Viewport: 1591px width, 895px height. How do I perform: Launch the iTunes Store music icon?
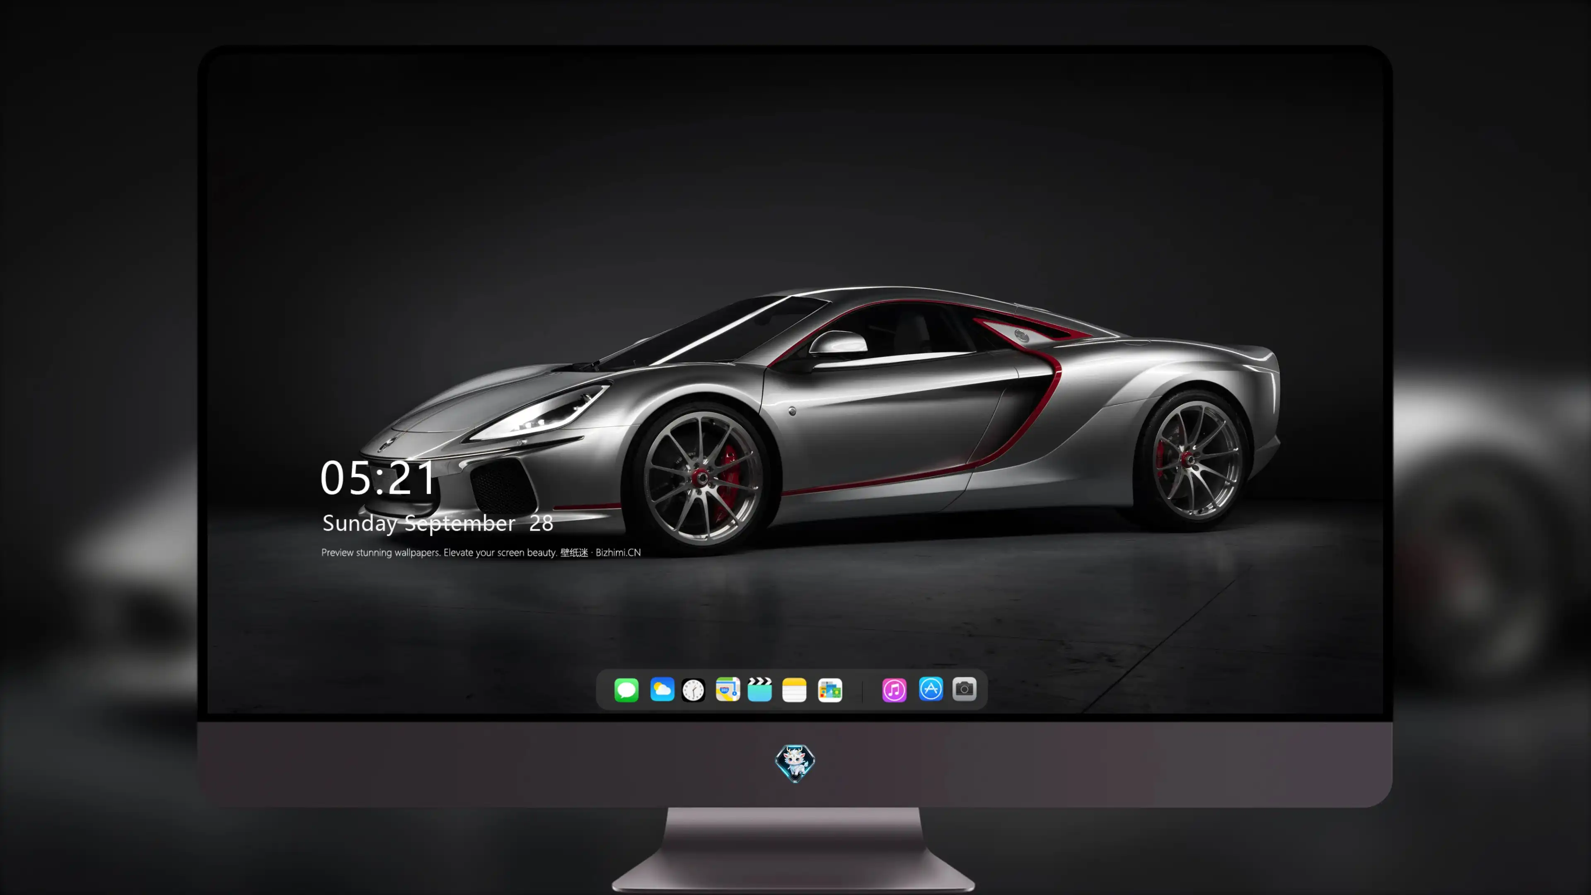pos(895,690)
